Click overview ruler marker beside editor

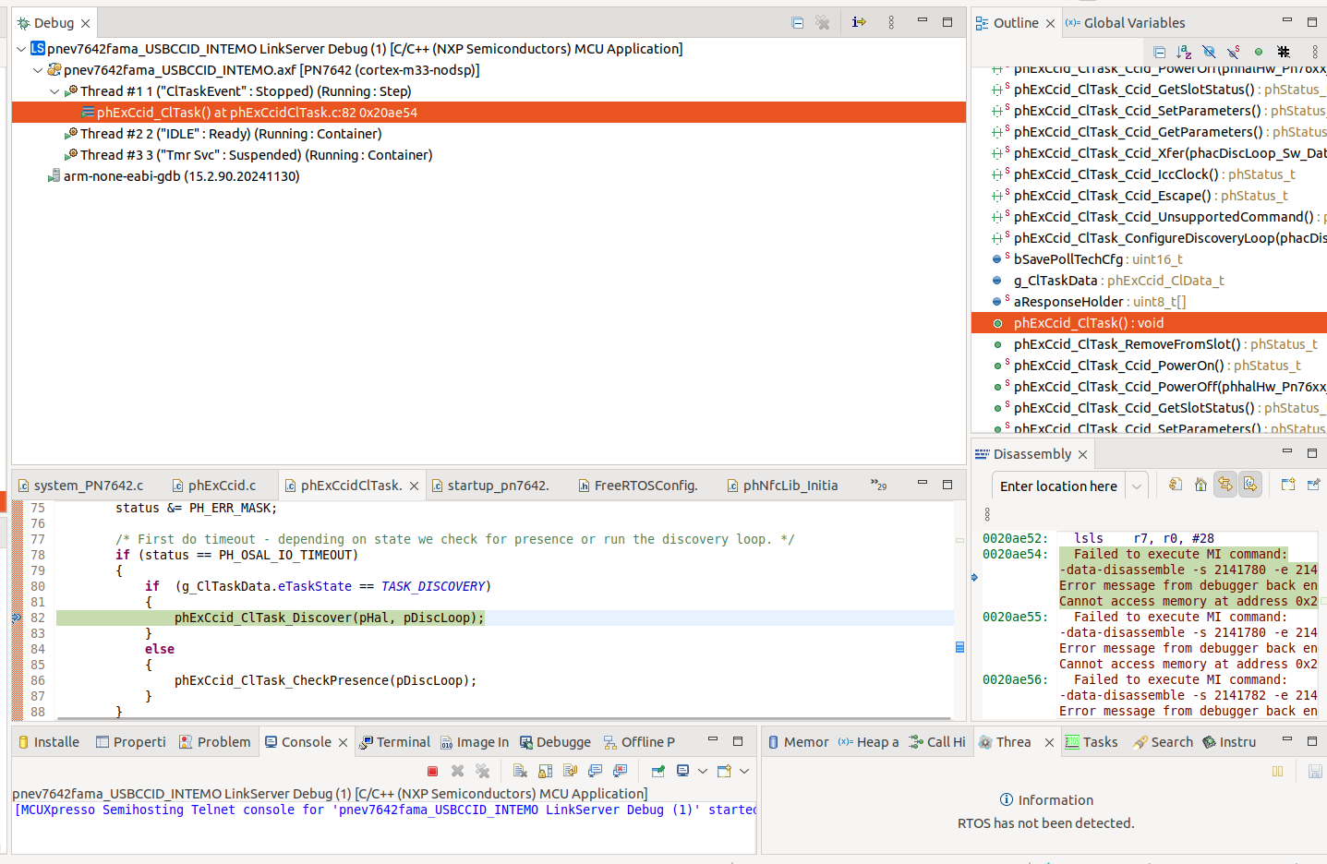tap(959, 647)
